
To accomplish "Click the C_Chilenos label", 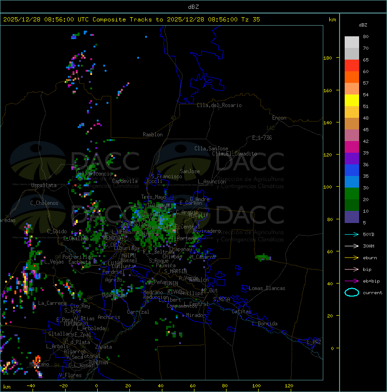I will (44, 203).
